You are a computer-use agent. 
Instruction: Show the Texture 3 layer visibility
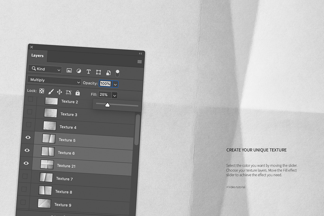point(30,112)
